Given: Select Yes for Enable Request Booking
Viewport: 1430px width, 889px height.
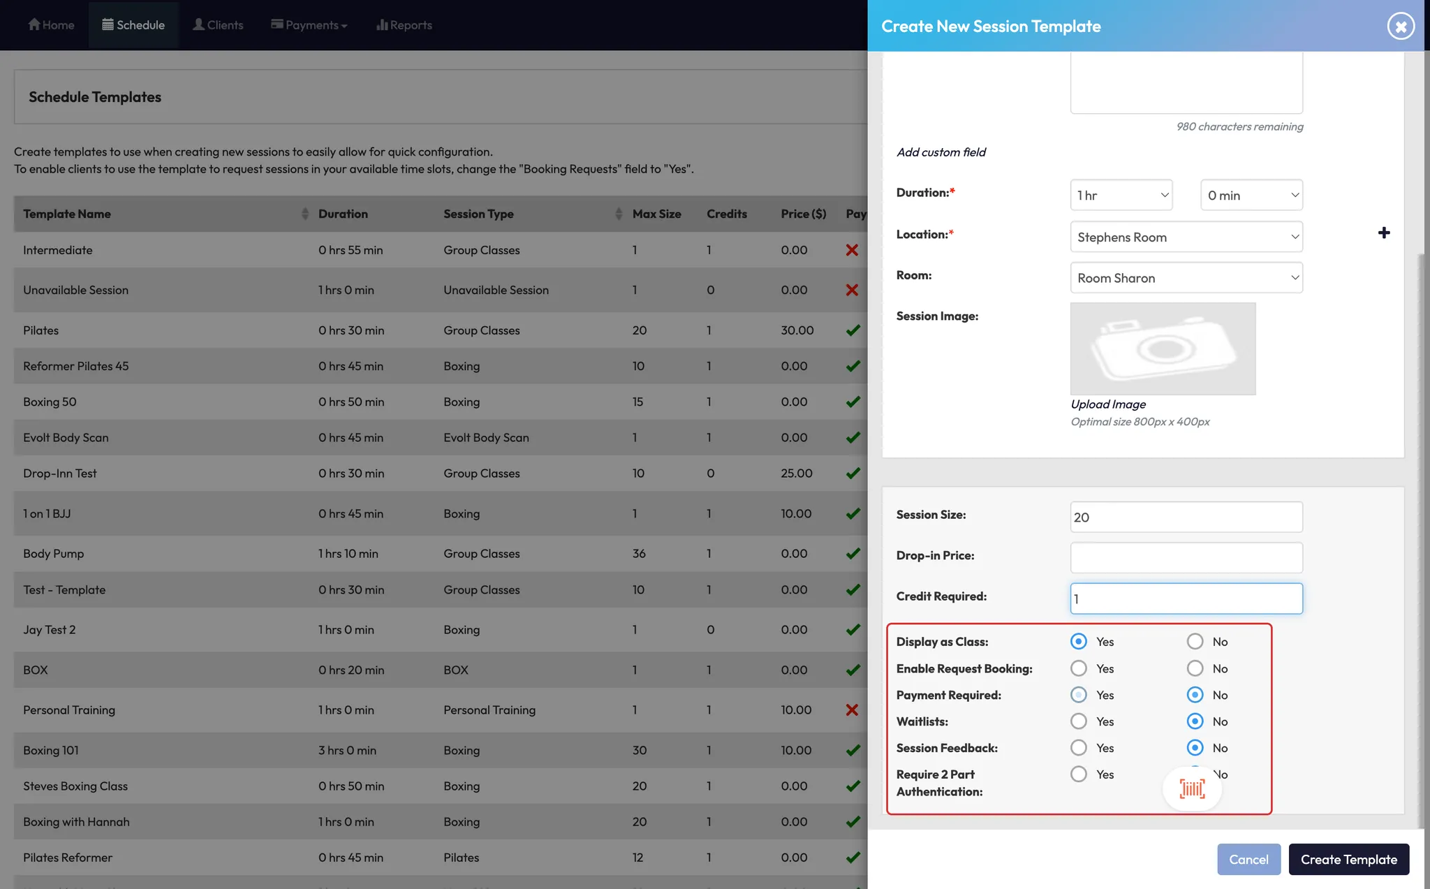Looking at the screenshot, I should 1079,668.
